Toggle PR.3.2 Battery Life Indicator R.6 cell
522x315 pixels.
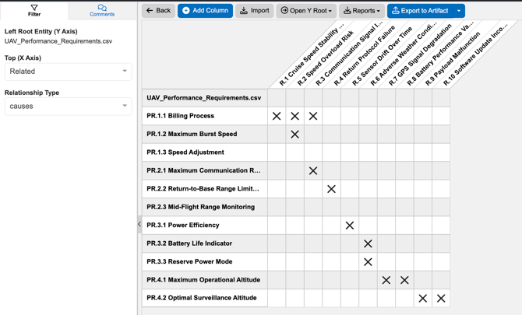click(x=369, y=243)
